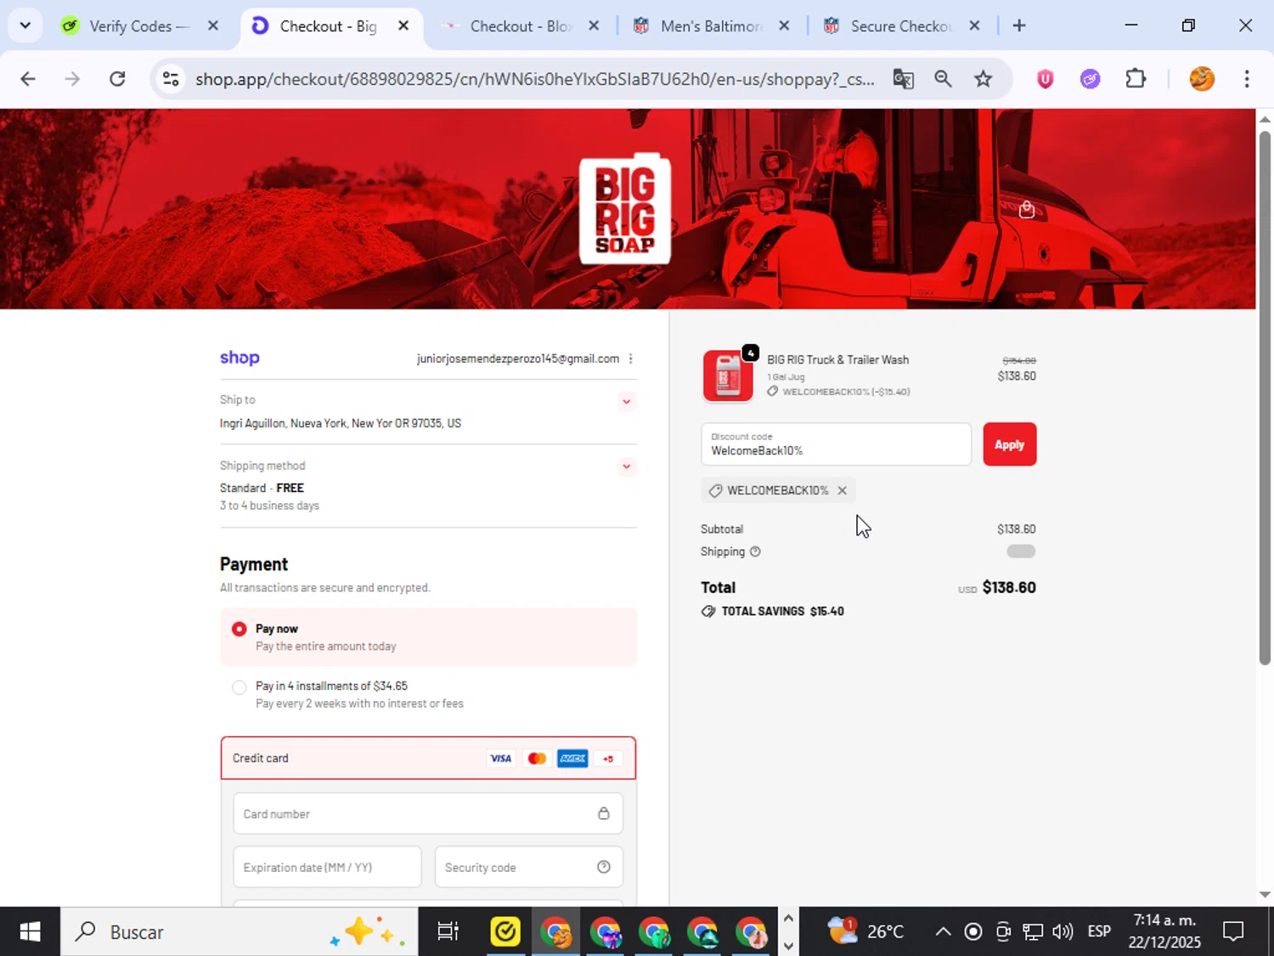Open the red shield extension
This screenshot has height=956, width=1274.
pos(1045,79)
